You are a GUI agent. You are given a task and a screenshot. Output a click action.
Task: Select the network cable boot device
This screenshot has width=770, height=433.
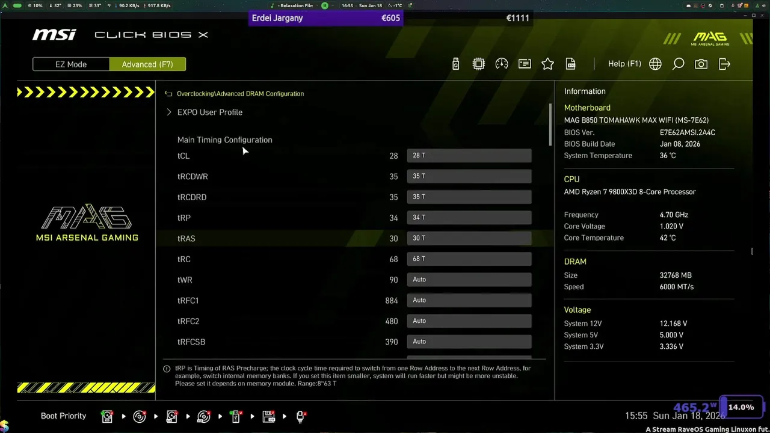point(301,416)
